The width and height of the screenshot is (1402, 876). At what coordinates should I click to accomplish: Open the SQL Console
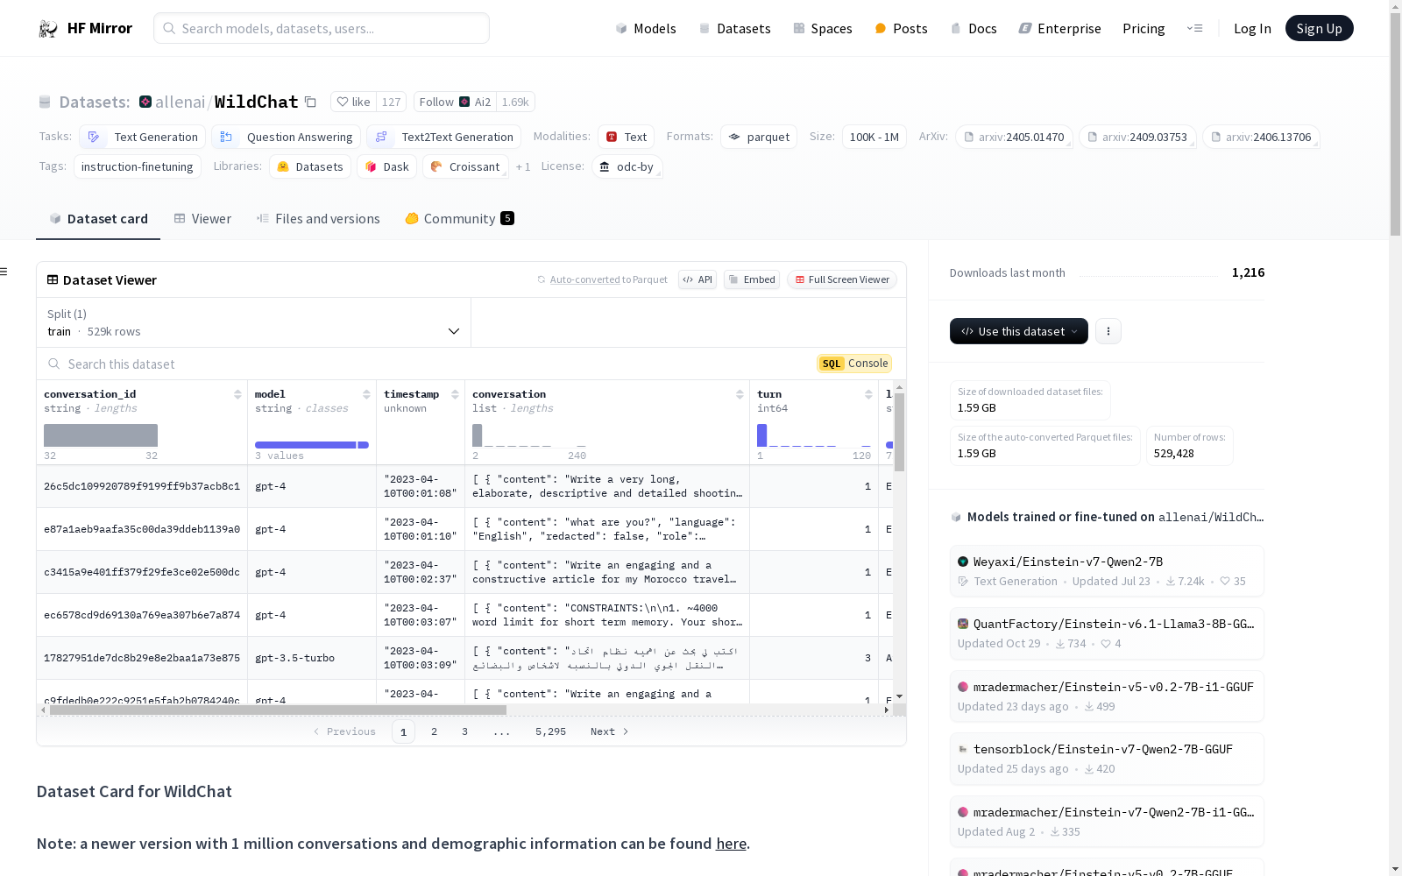854,364
